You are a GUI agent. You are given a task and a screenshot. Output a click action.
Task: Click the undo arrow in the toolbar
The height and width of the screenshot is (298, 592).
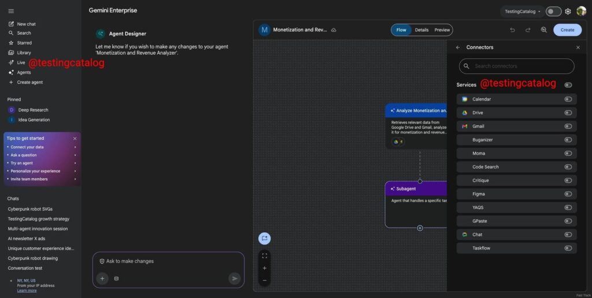pos(512,30)
